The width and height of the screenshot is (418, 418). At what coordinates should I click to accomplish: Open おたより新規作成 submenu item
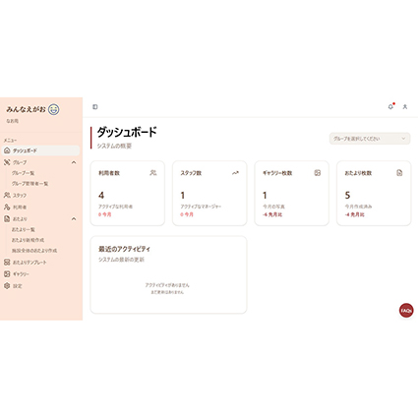coord(28,240)
